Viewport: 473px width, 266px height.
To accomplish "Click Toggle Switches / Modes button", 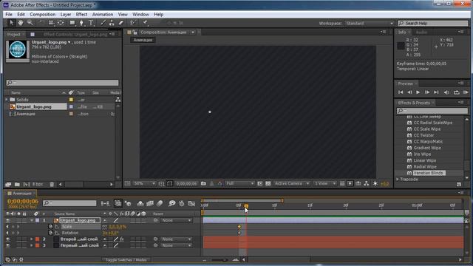I will point(126,259).
